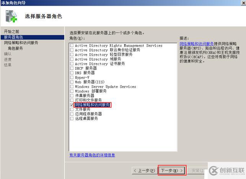Tick the Hyper-V role checkbox
The image size is (246, 179).
pos(72,77)
